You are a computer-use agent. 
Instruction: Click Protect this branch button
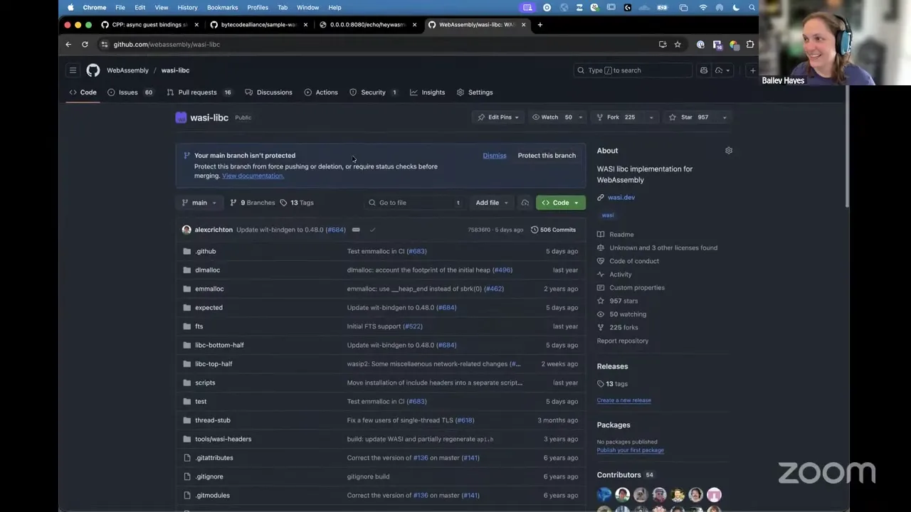[547, 156]
